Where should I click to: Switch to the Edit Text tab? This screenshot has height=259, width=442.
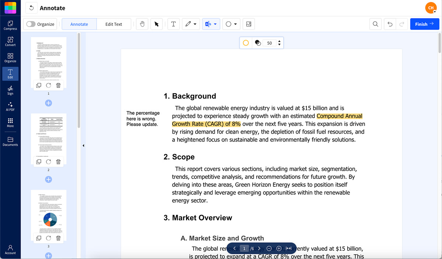(113, 24)
